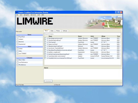
Task: Switch to the Photos tab
Action: [58, 31]
